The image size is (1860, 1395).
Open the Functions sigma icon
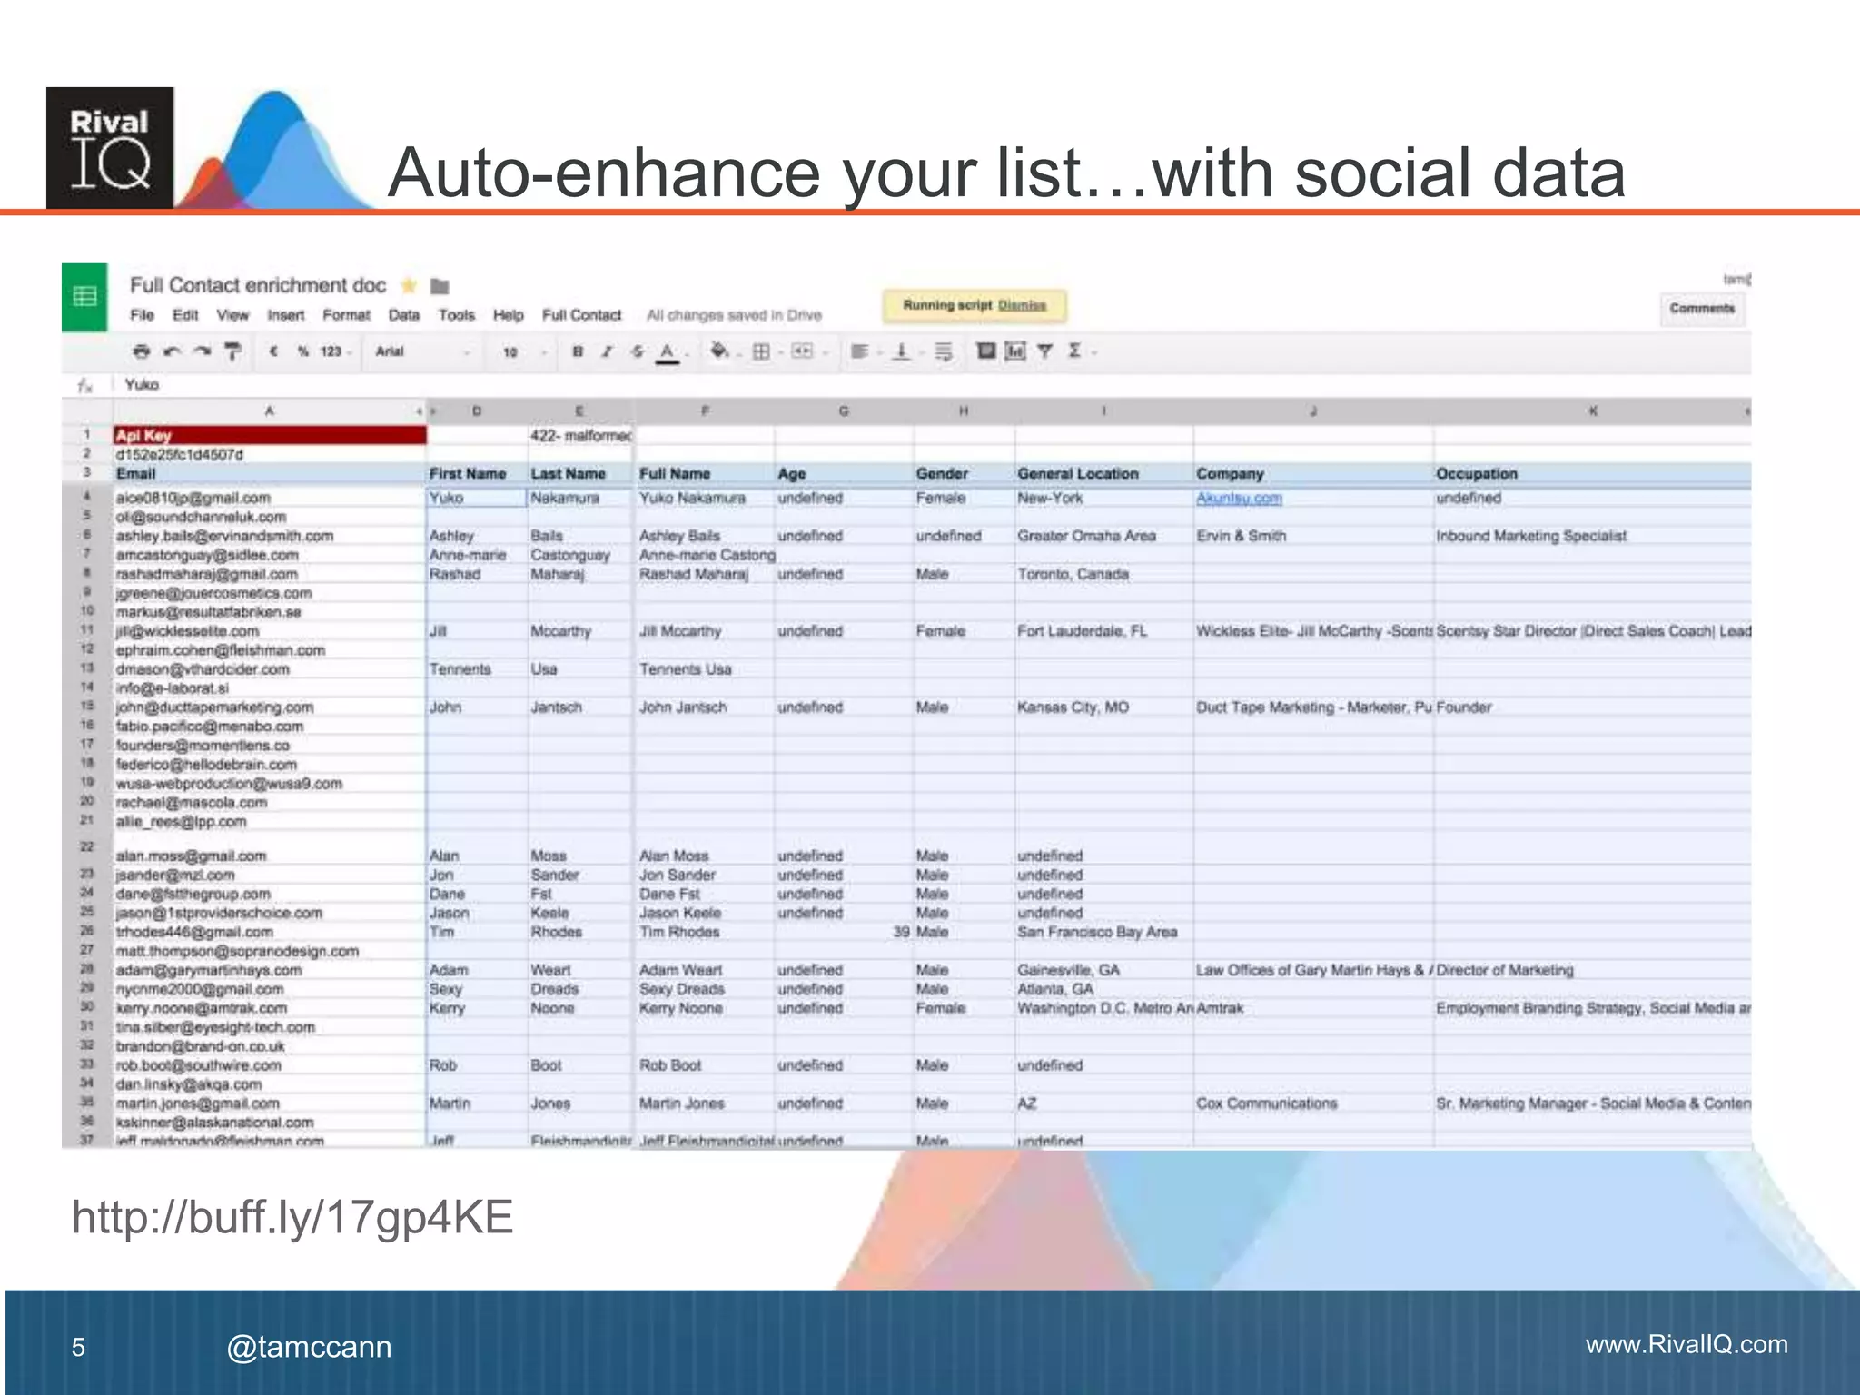[x=1074, y=351]
